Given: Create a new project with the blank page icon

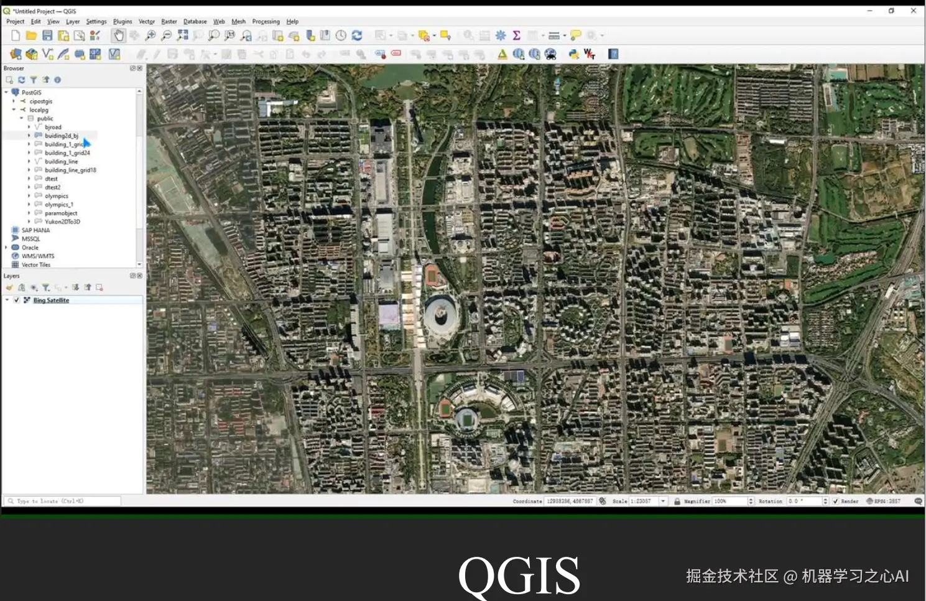Looking at the screenshot, I should click(x=16, y=35).
